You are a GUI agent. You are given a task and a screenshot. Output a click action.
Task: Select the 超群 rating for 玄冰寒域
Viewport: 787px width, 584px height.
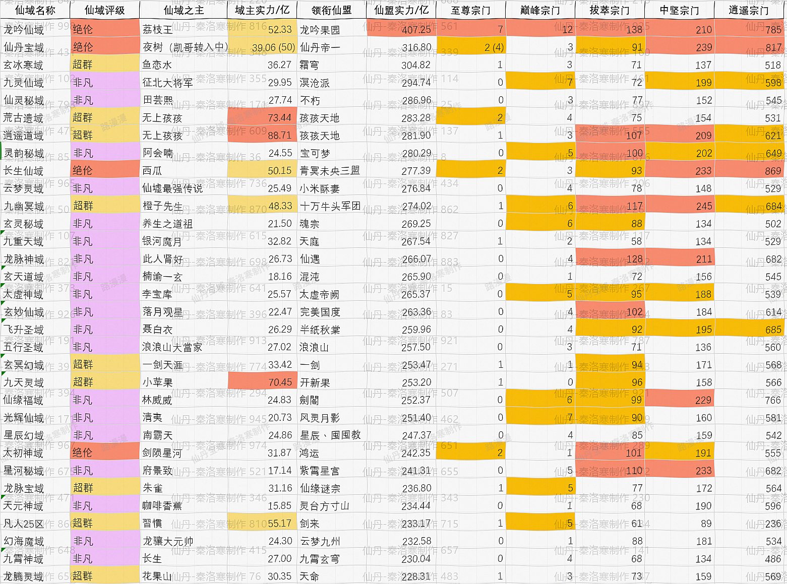[104, 65]
